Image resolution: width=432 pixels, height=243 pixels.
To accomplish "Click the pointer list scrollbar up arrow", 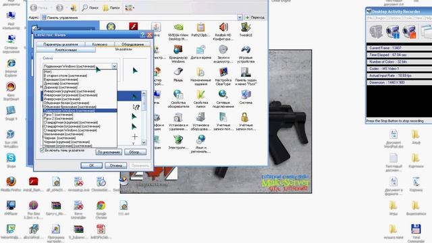I will (x=144, y=94).
